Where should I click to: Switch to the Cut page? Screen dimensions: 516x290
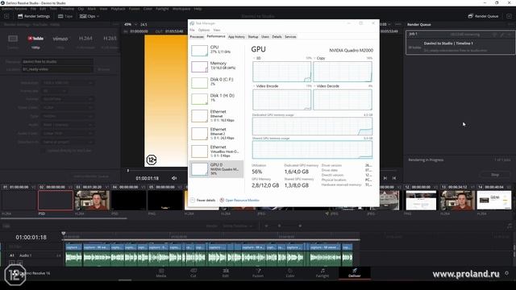point(193,273)
